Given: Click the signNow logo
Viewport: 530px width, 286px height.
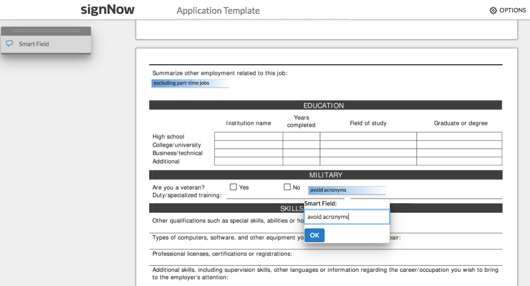Looking at the screenshot, I should [x=108, y=10].
